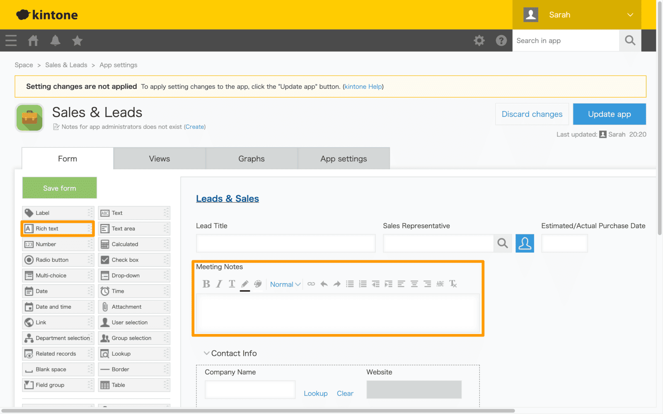Click Sales Representative search magnifier
663x414 pixels.
point(503,243)
